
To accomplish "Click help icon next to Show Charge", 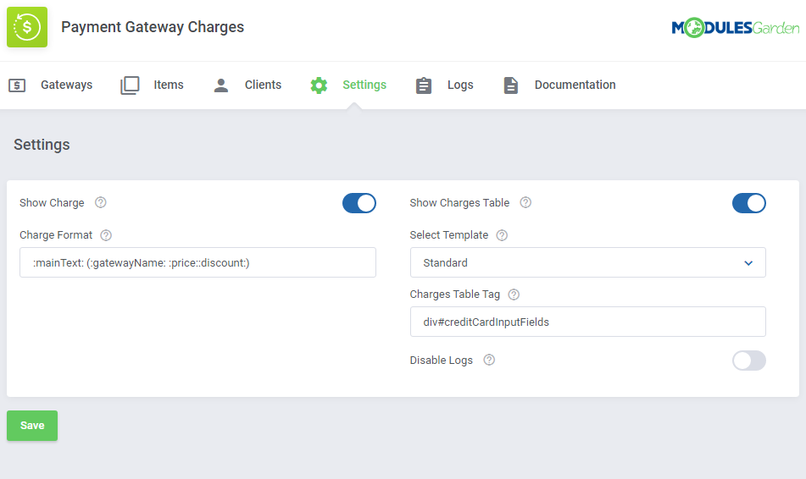I will click(x=101, y=202).
